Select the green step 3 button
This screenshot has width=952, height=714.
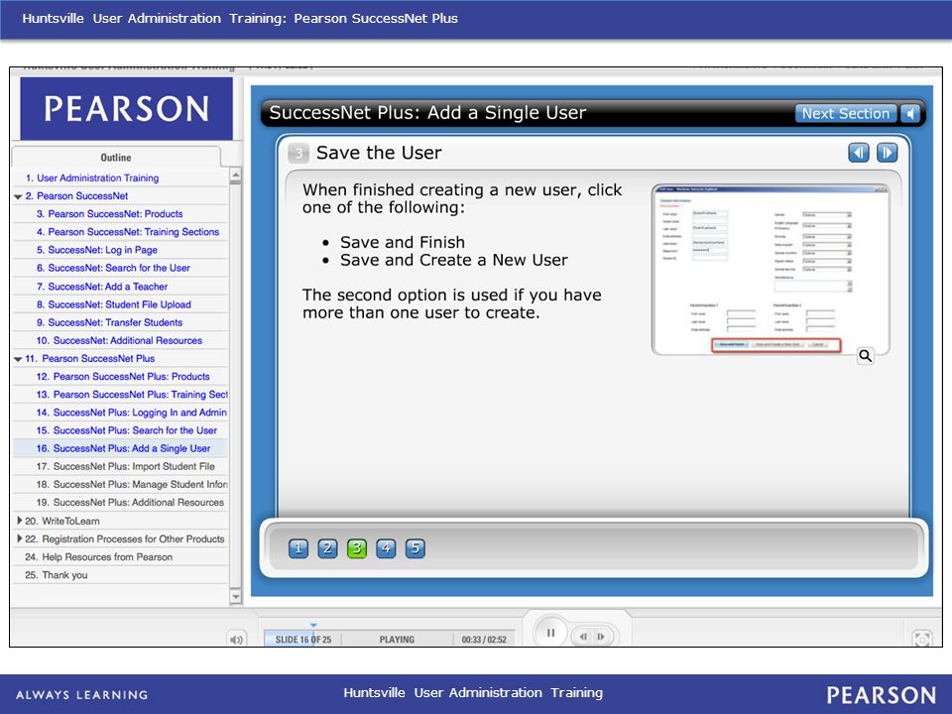point(357,548)
